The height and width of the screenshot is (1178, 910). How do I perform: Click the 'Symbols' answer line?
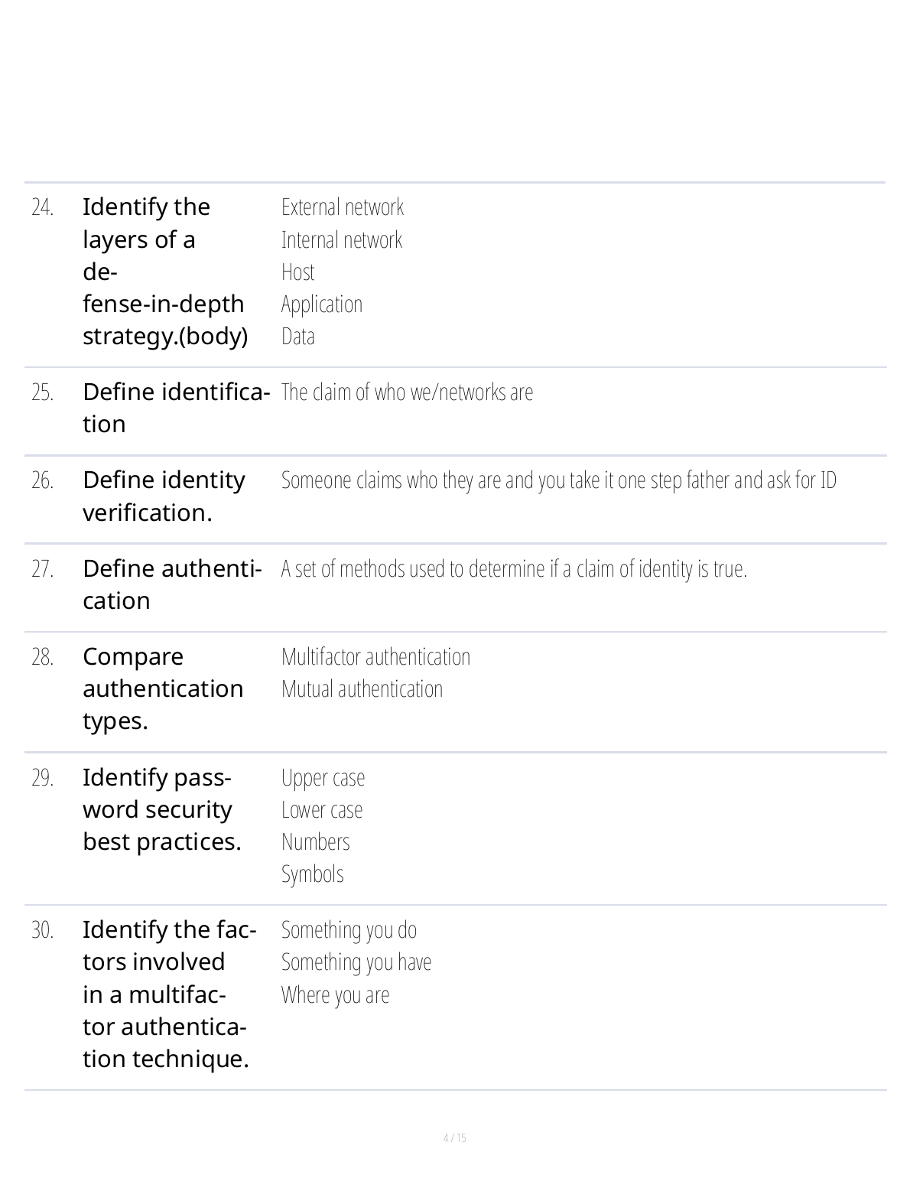click(x=312, y=874)
